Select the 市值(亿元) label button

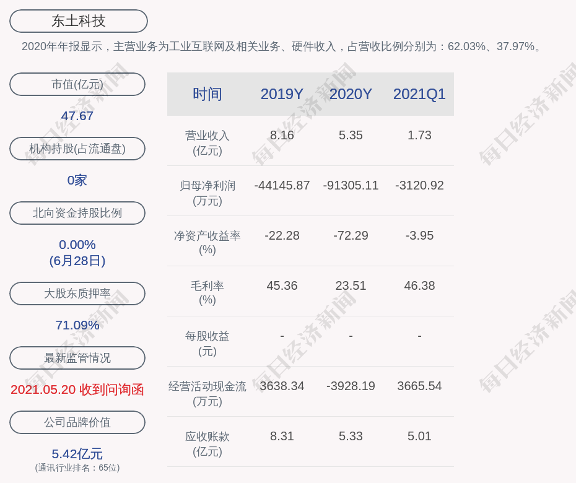coord(77,84)
